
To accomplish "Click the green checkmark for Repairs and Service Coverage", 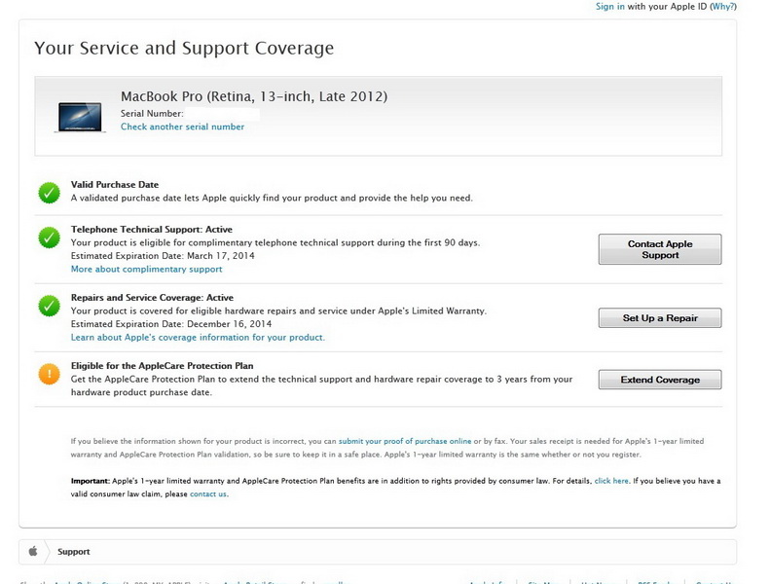I will pos(49,307).
